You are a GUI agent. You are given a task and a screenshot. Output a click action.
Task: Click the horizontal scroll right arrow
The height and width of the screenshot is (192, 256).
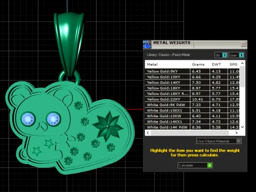236,133
